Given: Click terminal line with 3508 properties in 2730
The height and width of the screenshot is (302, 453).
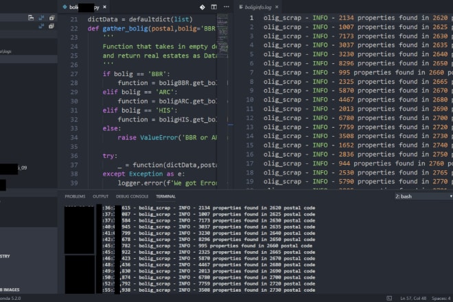Looking at the screenshot, I should [x=209, y=290].
